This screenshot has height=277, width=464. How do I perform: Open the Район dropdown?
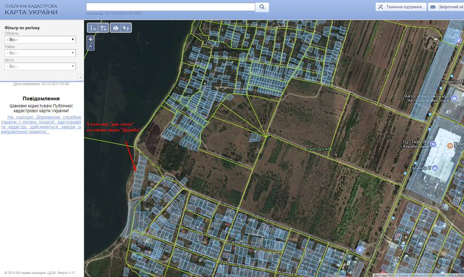click(x=40, y=53)
